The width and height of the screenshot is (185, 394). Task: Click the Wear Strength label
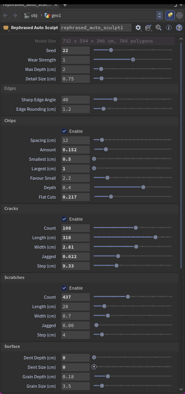(x=42, y=60)
